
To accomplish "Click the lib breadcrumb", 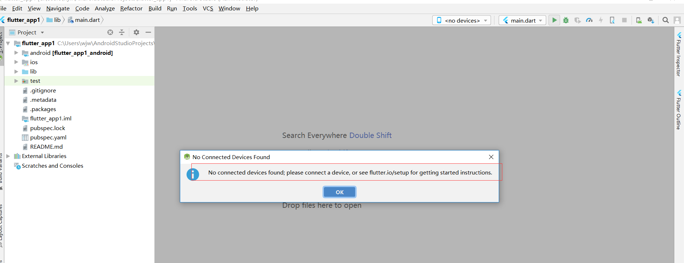I will (54, 20).
